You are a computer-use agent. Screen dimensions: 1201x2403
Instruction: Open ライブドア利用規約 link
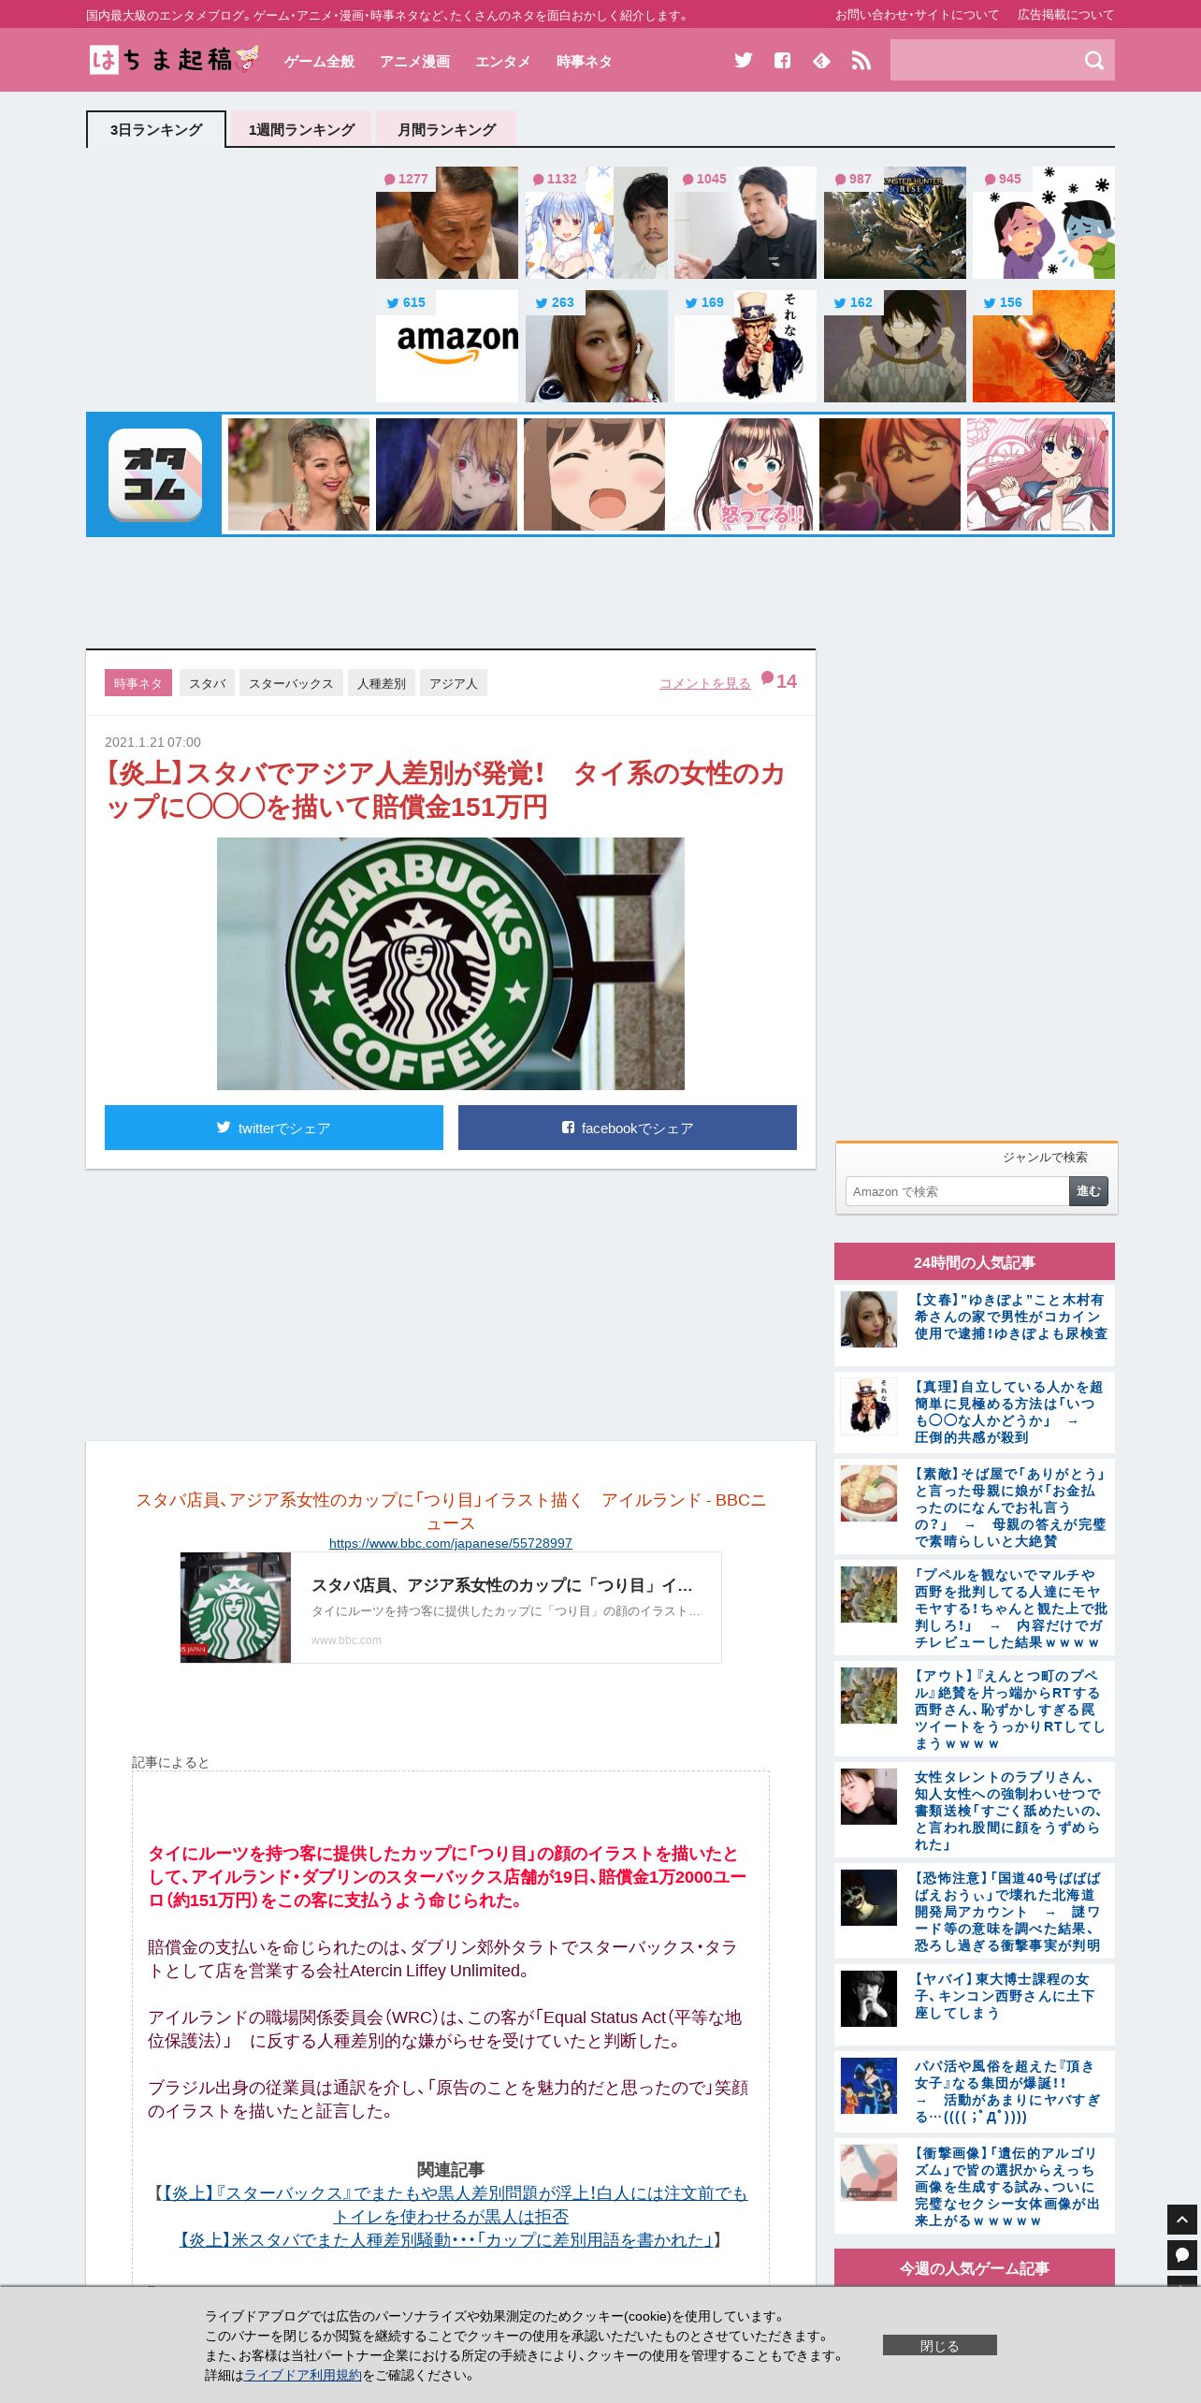coord(303,2375)
